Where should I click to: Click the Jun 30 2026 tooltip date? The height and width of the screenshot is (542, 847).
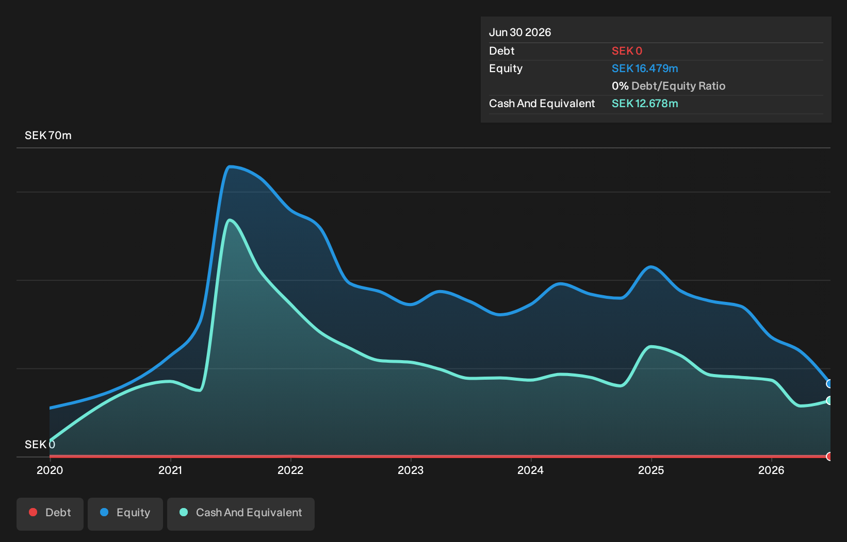coord(520,32)
